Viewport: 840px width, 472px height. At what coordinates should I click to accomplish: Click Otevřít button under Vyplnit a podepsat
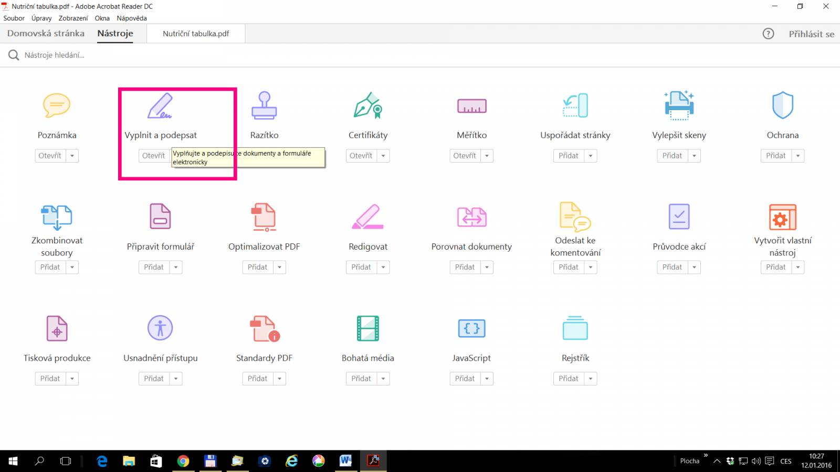pos(154,156)
